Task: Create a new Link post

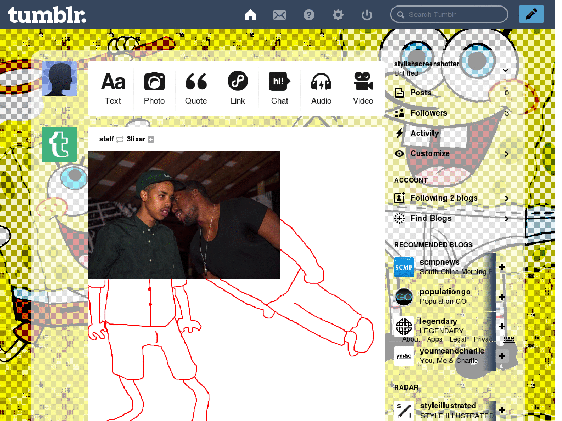Action: 238,88
